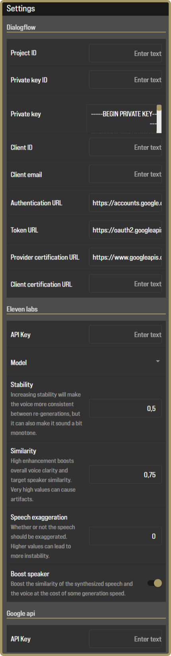The image size is (171, 656).
Task: Click the Stability label text
Action: point(22,384)
